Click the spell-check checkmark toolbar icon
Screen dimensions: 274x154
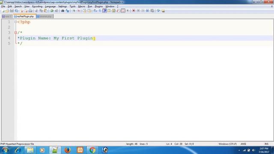pyautogui.click(x=158, y=11)
